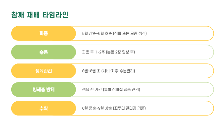This screenshot has height=122, width=219.
Task: Click the 꼬투리 갈라짐 기준 parenthetical text
Action: pos(129,108)
